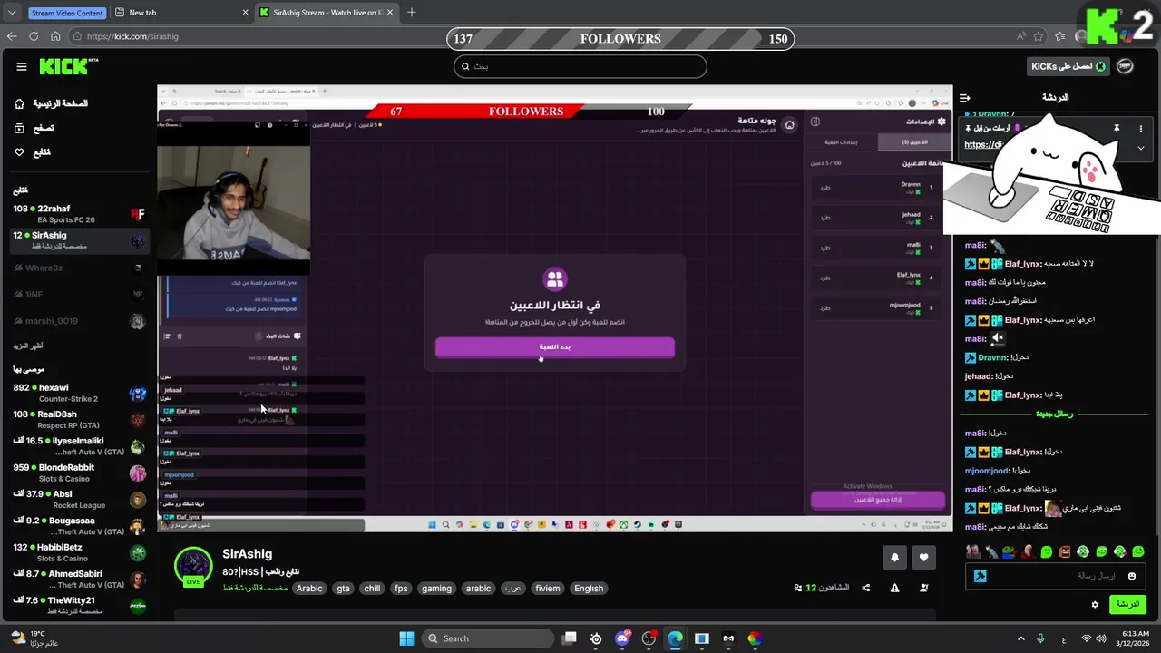The height and width of the screenshot is (653, 1161).
Task: Click the green send chat button
Action: click(x=1127, y=604)
